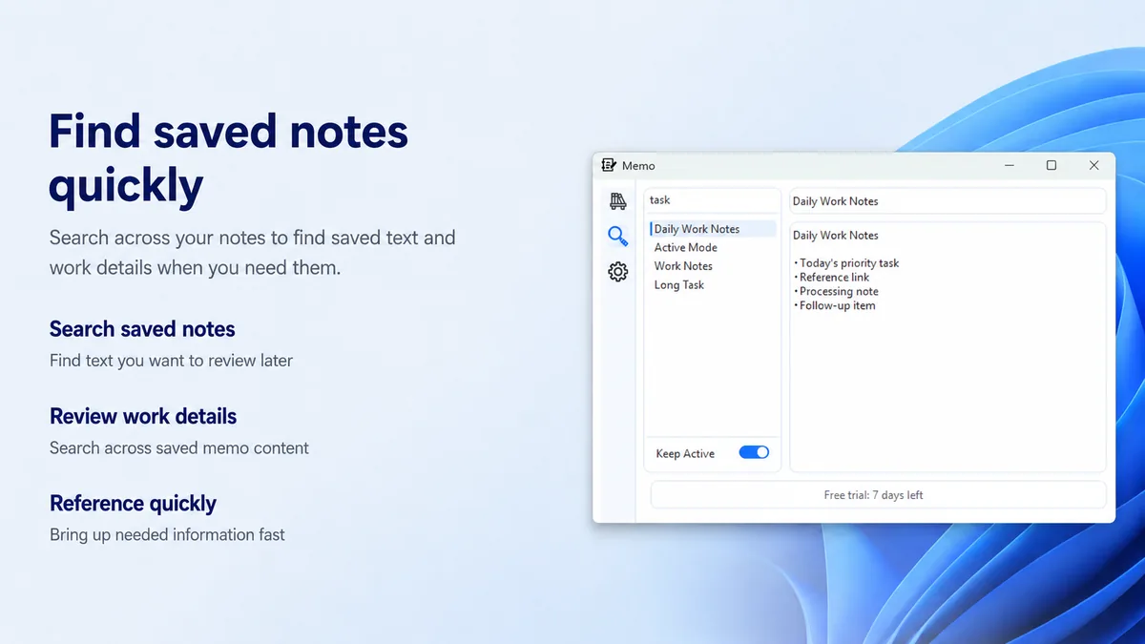The height and width of the screenshot is (644, 1145).
Task: Select "Daily Work Notes" in results list
Action: pyautogui.click(x=713, y=229)
